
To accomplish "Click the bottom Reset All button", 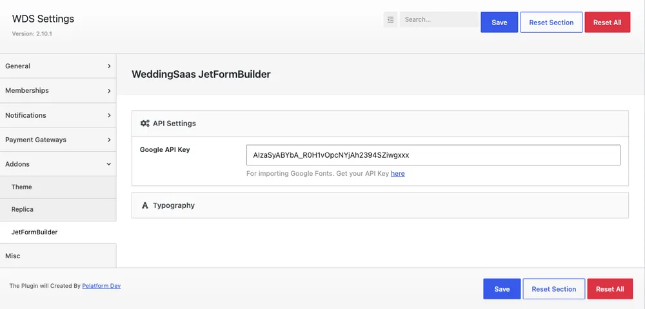I will coord(610,289).
